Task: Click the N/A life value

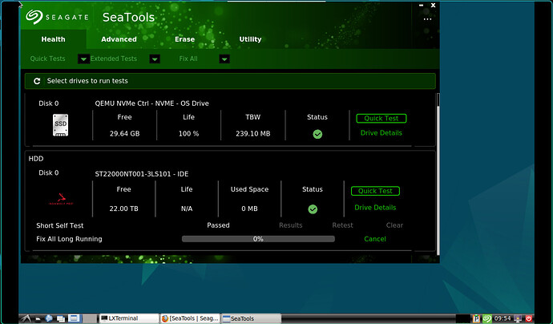Action: point(187,209)
